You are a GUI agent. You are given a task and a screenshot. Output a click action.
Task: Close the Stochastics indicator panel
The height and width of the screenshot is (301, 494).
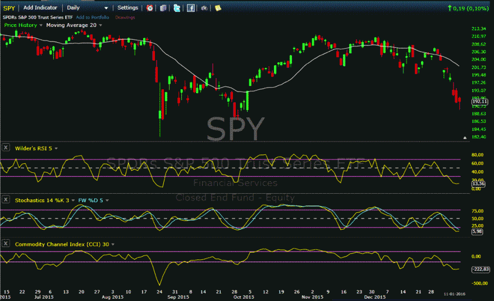click(6, 199)
